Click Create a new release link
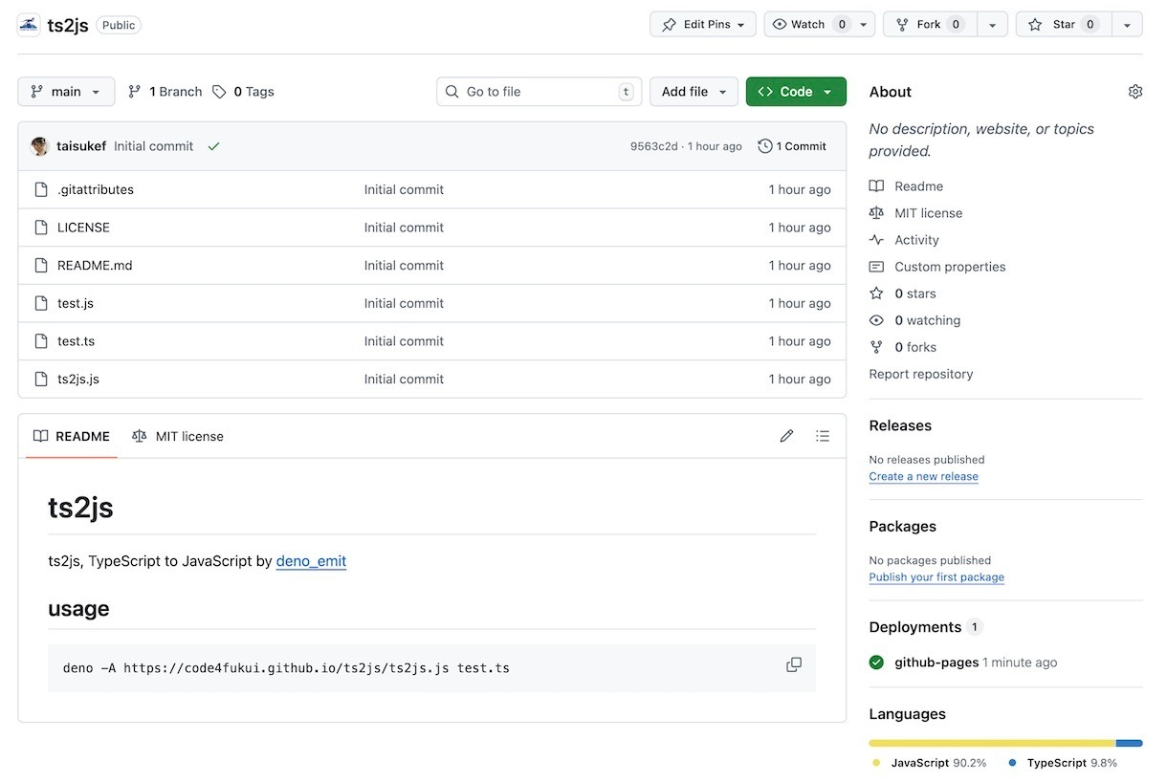 coord(923,476)
